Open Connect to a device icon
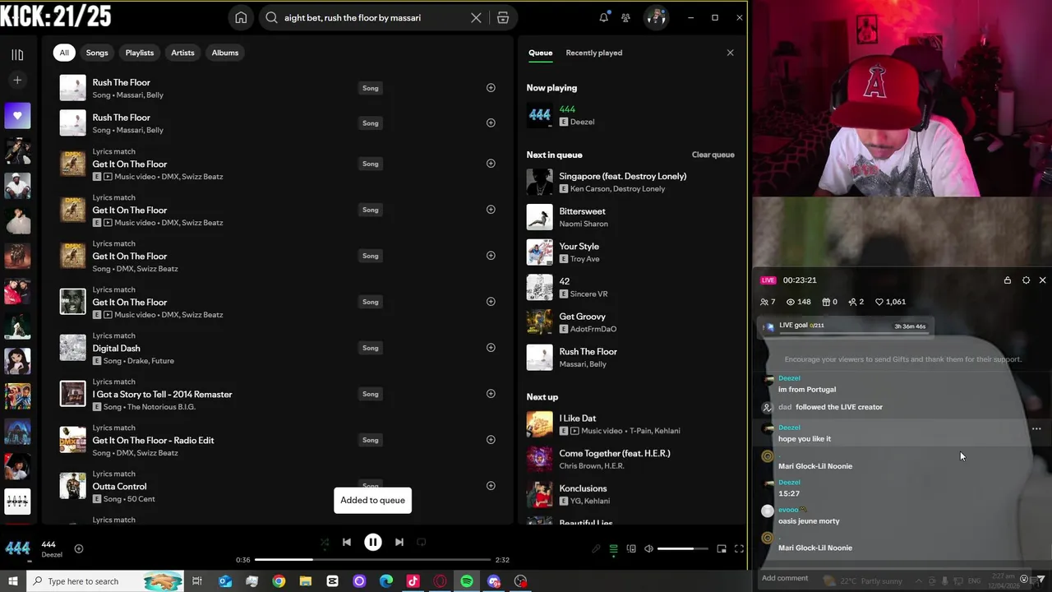 coord(631,548)
